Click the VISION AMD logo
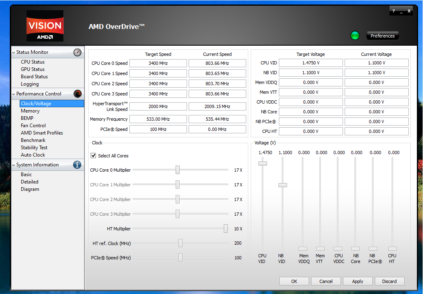The height and width of the screenshot is (294, 423). 45,26
